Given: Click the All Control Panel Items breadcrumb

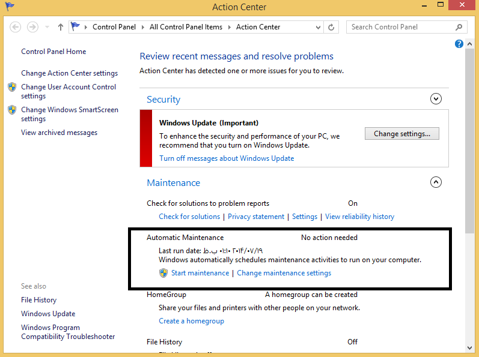Looking at the screenshot, I should point(186,27).
